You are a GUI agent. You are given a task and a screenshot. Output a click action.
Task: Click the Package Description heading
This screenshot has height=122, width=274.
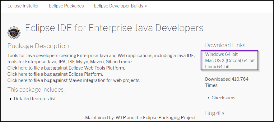pos(38,46)
